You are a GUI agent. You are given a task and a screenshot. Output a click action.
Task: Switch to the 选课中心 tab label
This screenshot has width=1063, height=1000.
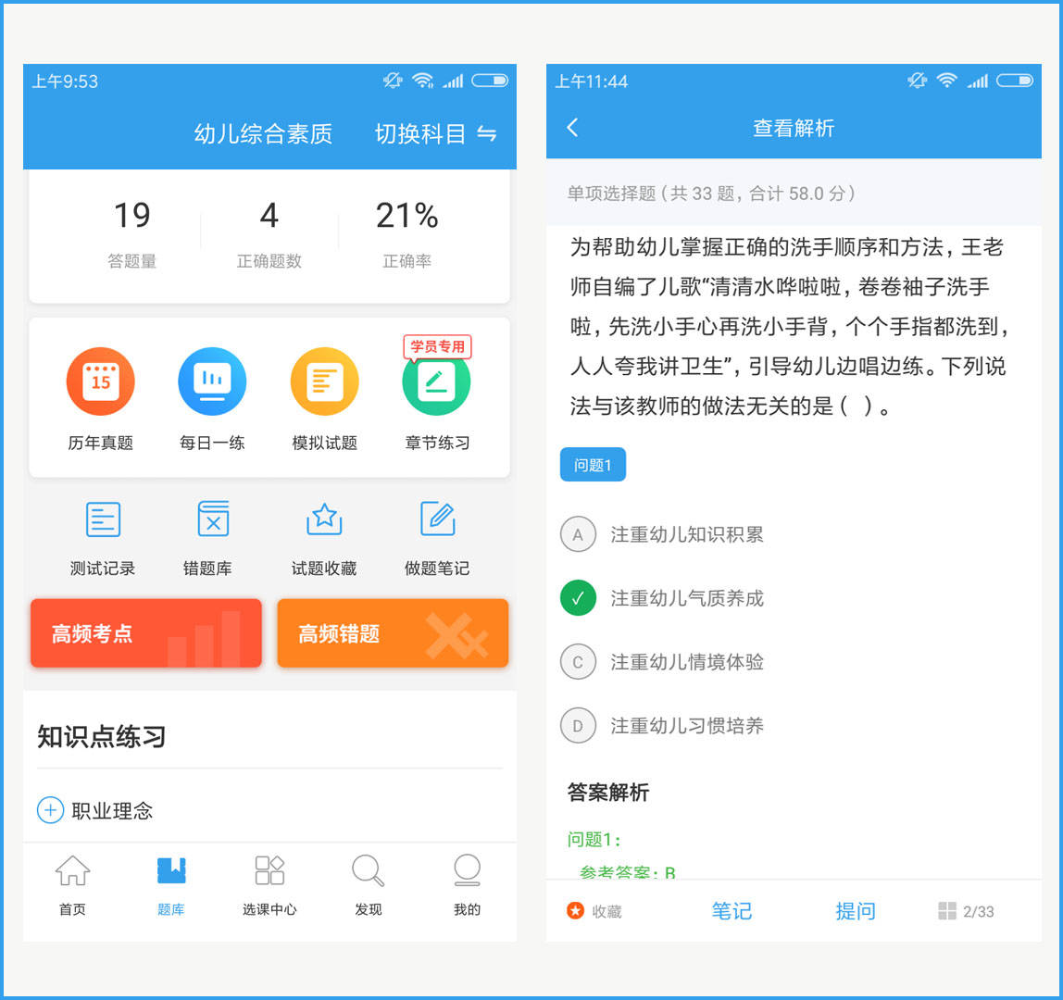coord(269,909)
